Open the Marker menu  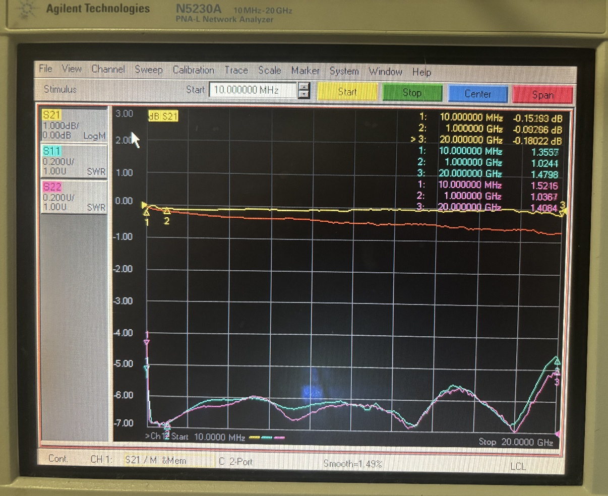(305, 71)
